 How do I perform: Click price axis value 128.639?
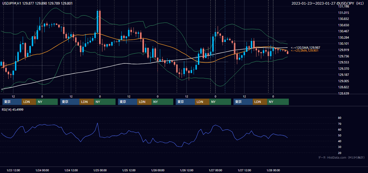click(x=344, y=94)
